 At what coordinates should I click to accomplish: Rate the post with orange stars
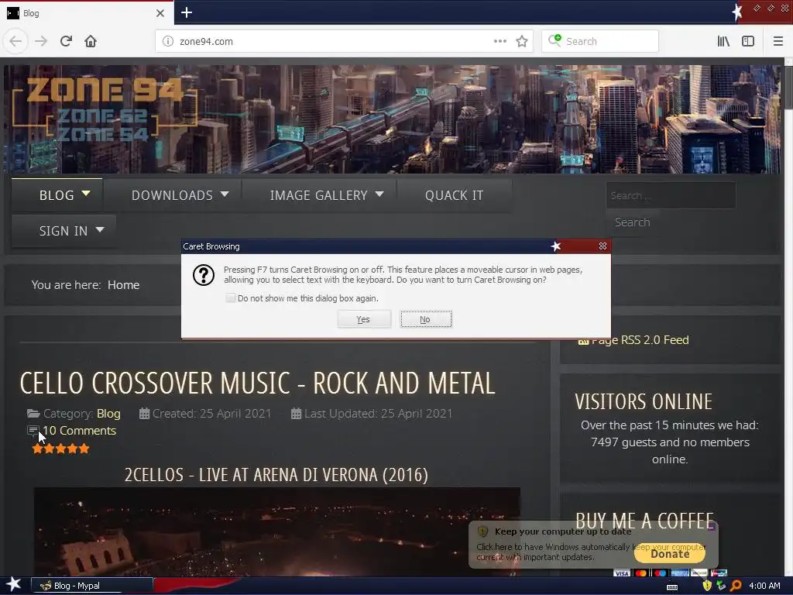click(x=60, y=449)
